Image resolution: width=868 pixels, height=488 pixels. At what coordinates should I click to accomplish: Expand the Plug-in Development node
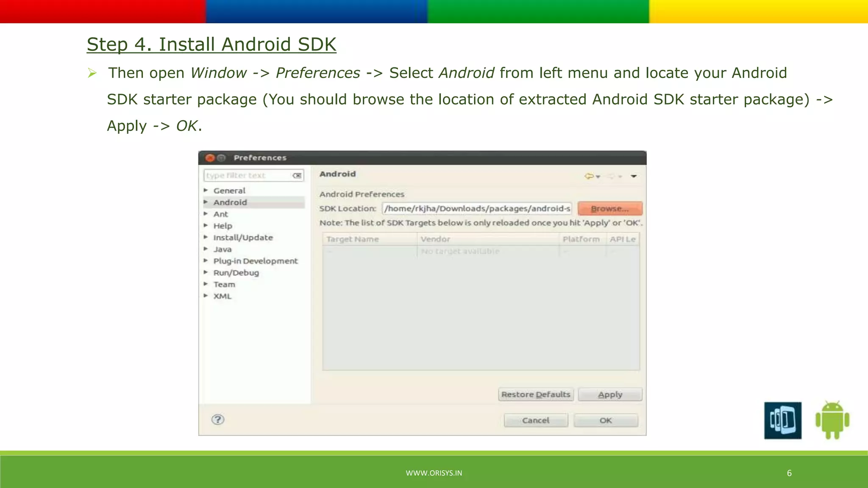click(206, 261)
